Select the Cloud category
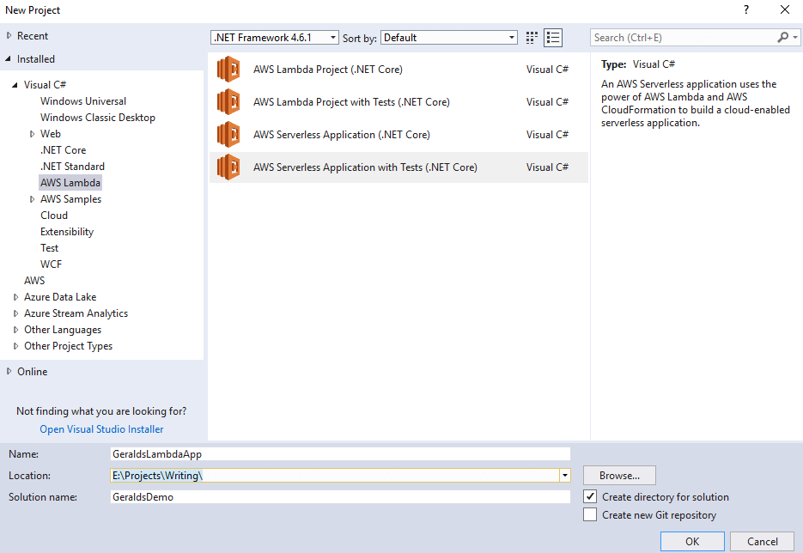The width and height of the screenshot is (803, 553). [x=54, y=216]
